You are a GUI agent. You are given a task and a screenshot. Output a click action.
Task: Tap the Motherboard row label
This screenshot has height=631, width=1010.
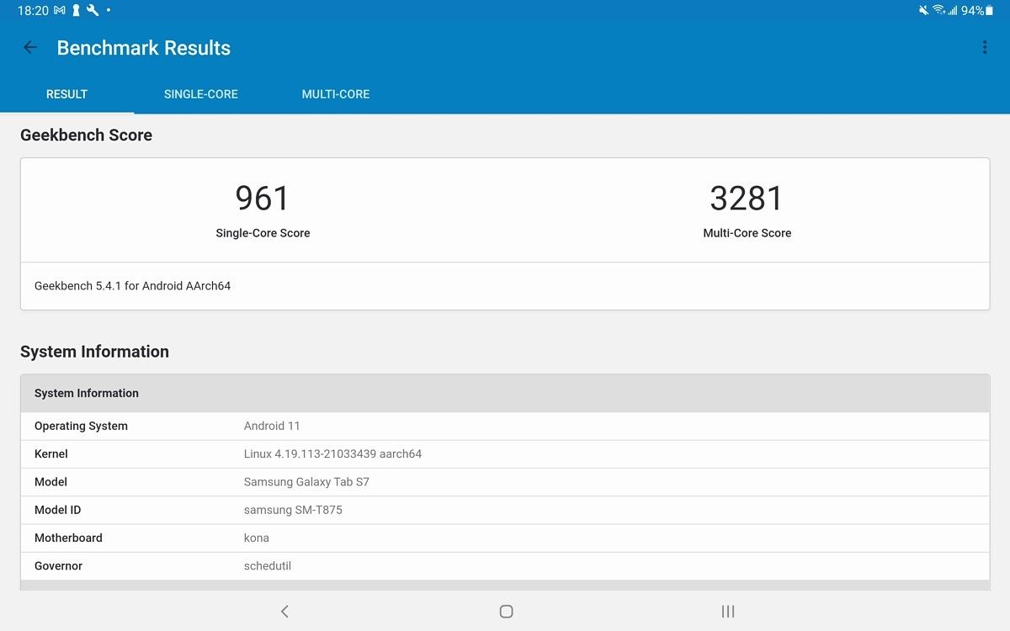pyautogui.click(x=68, y=538)
